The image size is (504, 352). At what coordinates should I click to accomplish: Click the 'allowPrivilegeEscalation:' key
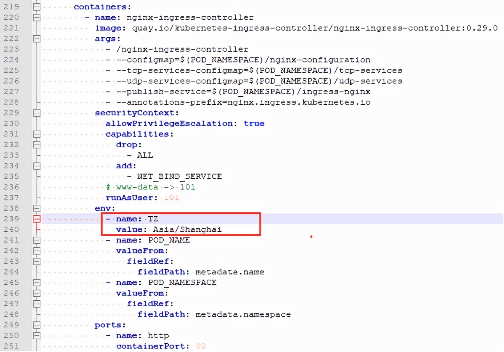tap(171, 123)
